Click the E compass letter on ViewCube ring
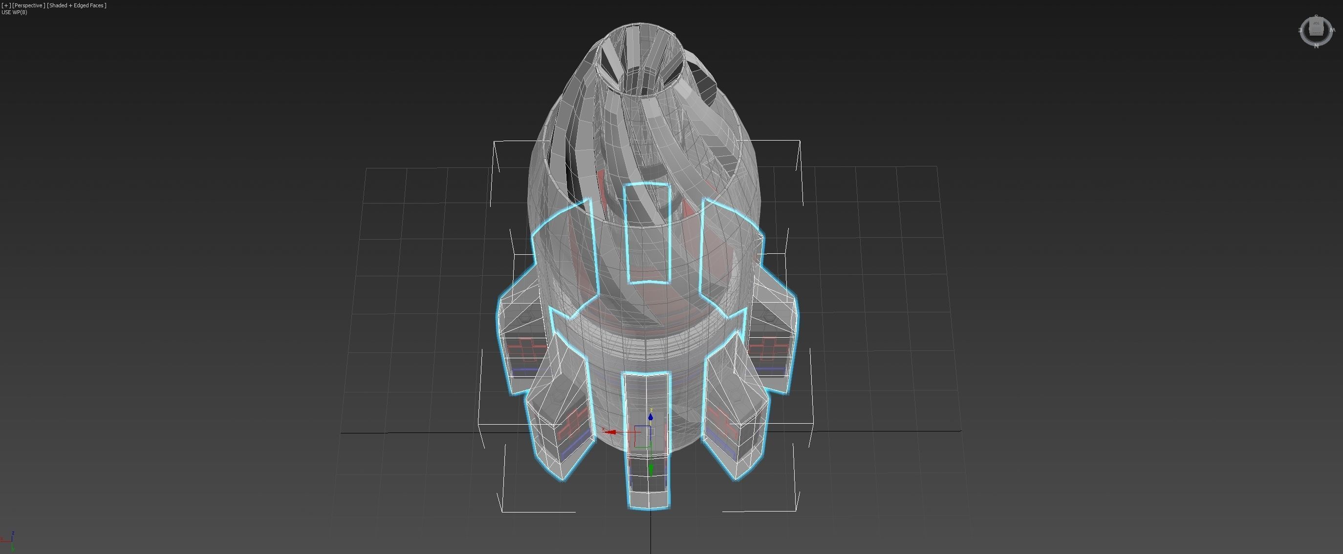Viewport: 1343px width, 554px height. coord(1300,30)
